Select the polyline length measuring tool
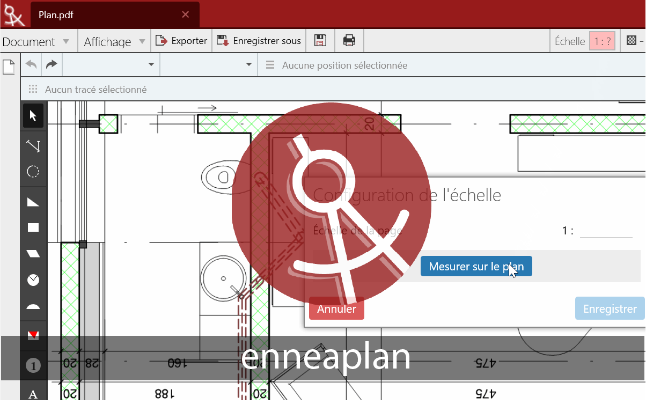Image resolution: width=646 pixels, height=405 pixels. point(33,145)
